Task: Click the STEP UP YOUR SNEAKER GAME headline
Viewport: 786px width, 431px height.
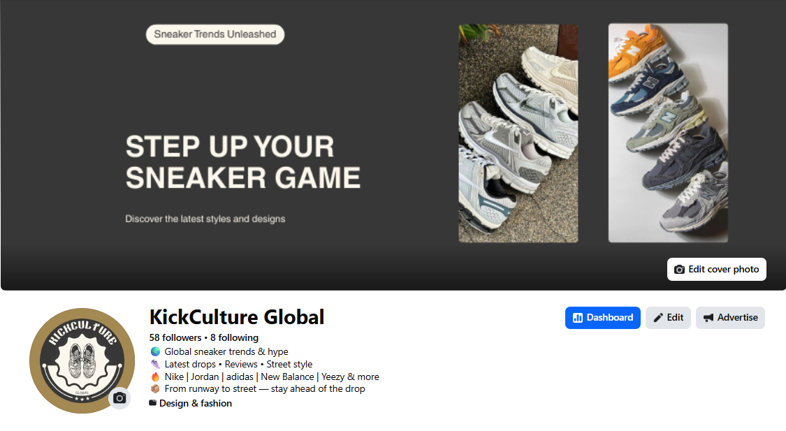Action: click(x=243, y=162)
